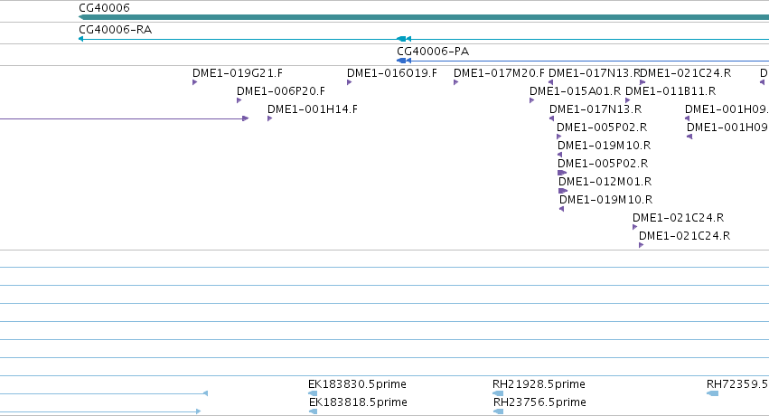Viewport: 769px width, 416px height.
Task: Click the CG40006-RA exon block glyph
Action: [x=401, y=39]
